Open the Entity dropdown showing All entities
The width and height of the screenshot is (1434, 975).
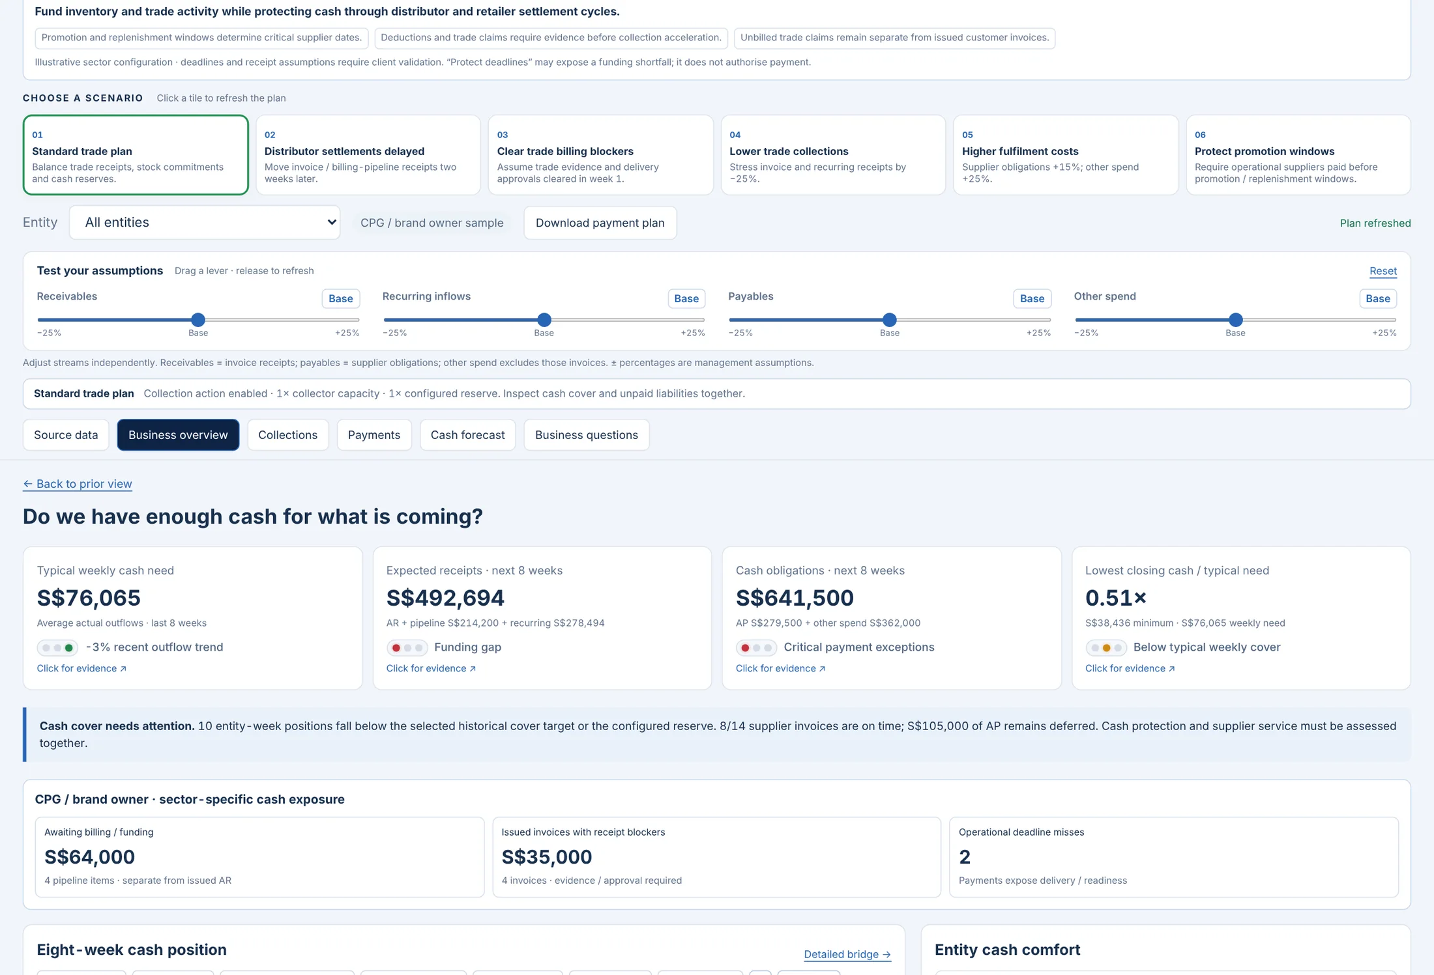pyautogui.click(x=205, y=223)
